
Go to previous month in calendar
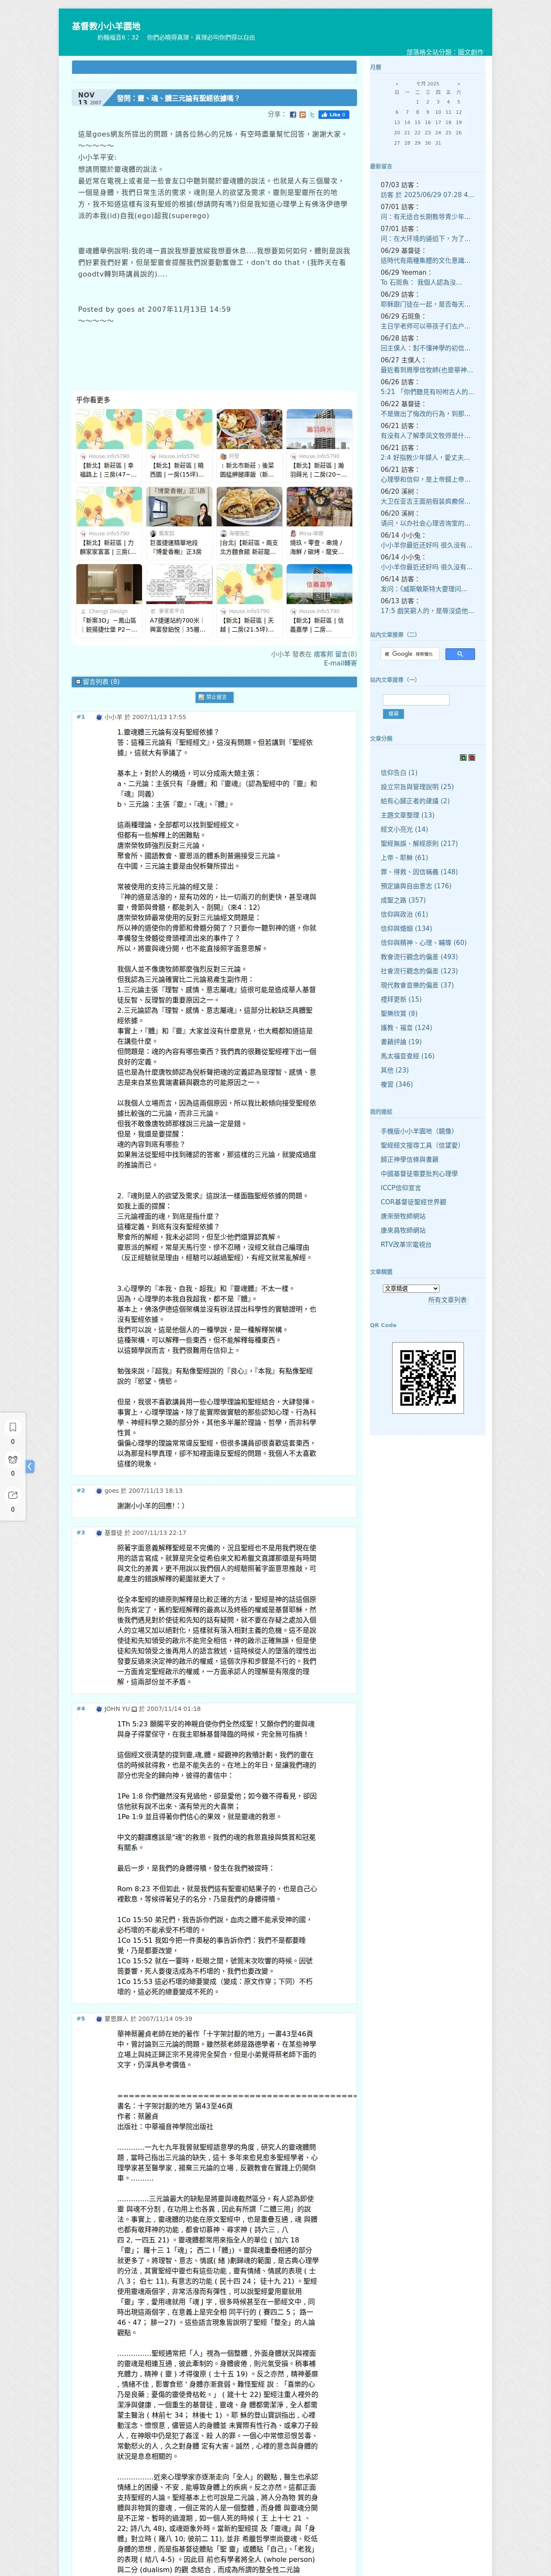(397, 84)
